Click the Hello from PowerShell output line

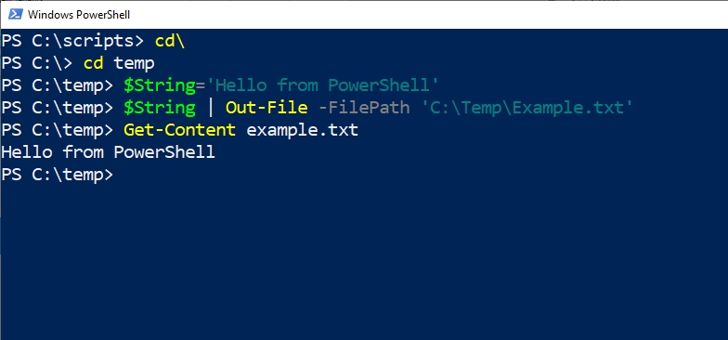tap(108, 152)
